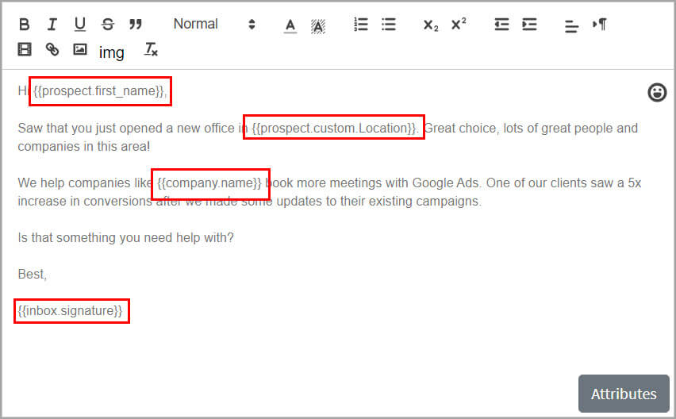Toggle bold formatting
Image resolution: width=676 pixels, height=419 pixels.
25,25
